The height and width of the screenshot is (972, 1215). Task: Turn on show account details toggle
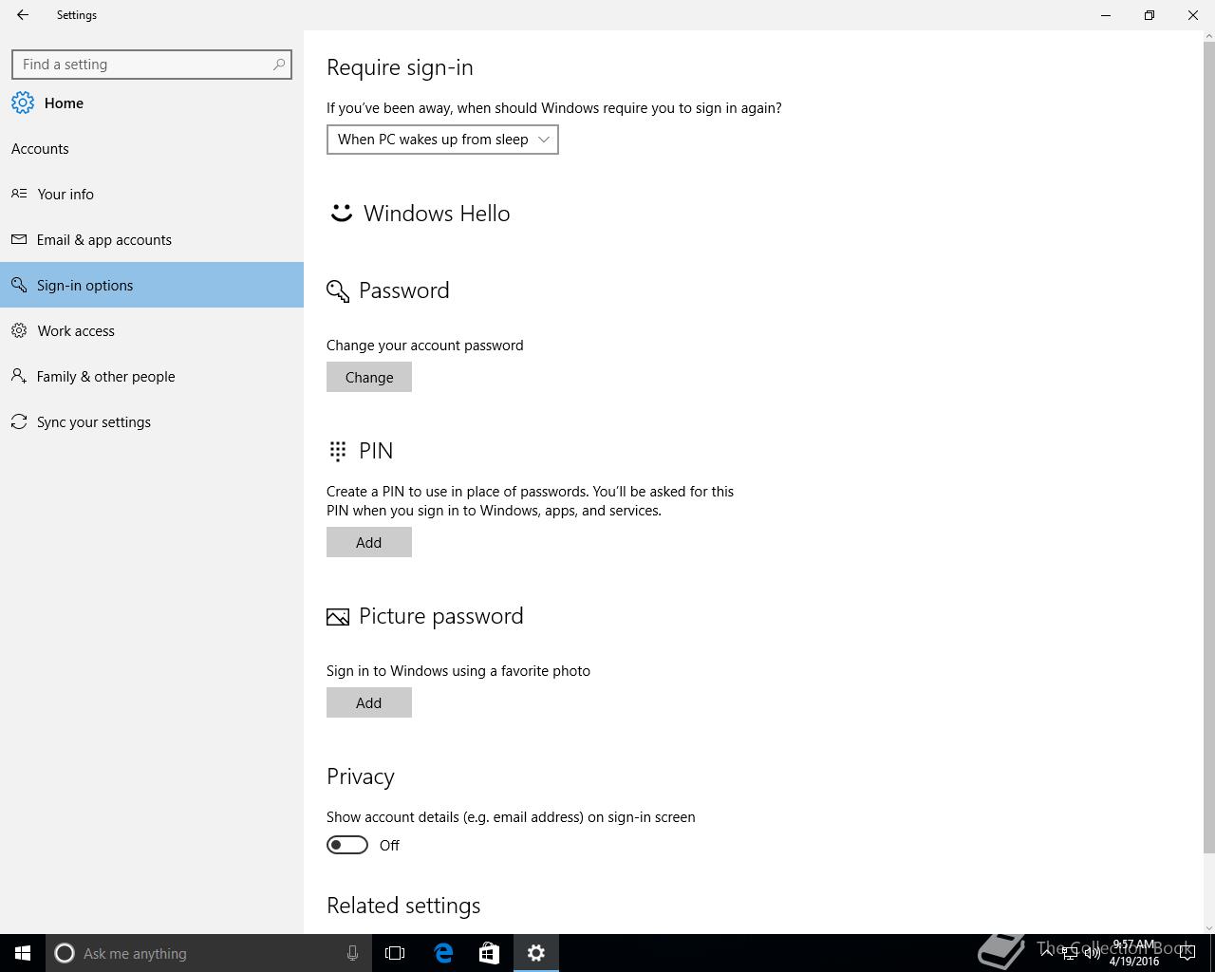click(x=347, y=845)
